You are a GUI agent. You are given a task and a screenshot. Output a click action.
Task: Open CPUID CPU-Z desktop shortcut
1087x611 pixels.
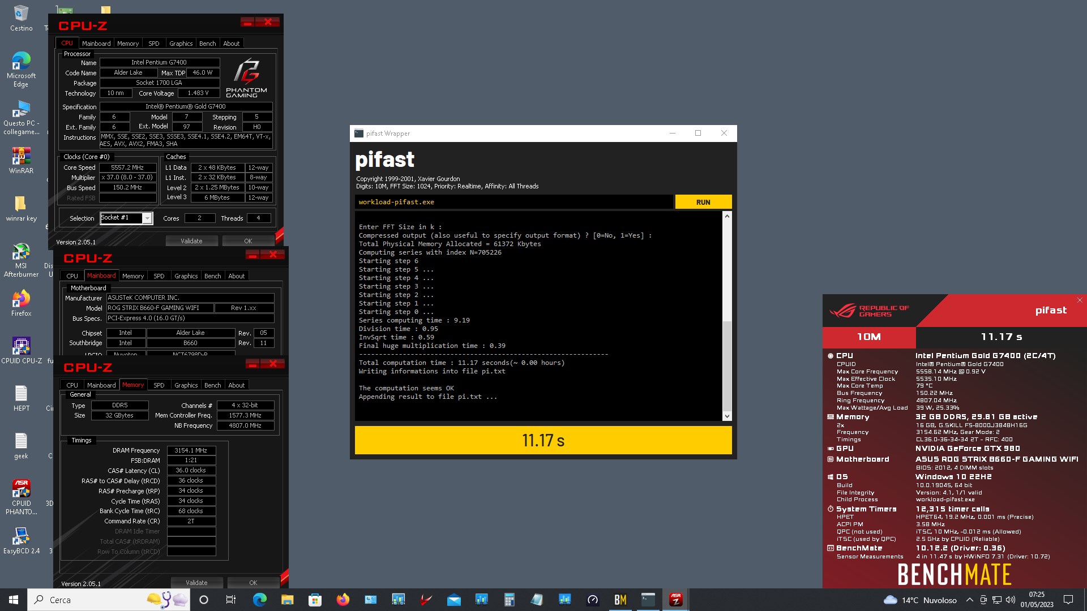tap(21, 351)
